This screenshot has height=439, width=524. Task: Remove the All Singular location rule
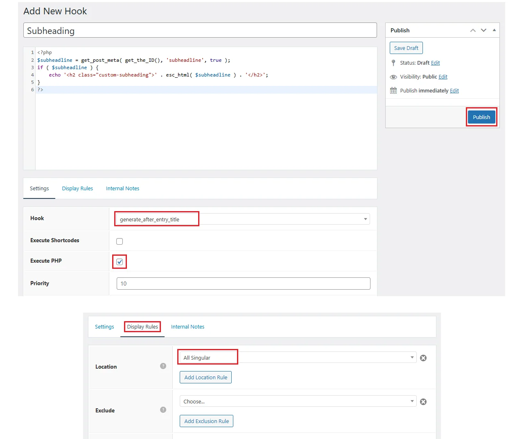423,358
